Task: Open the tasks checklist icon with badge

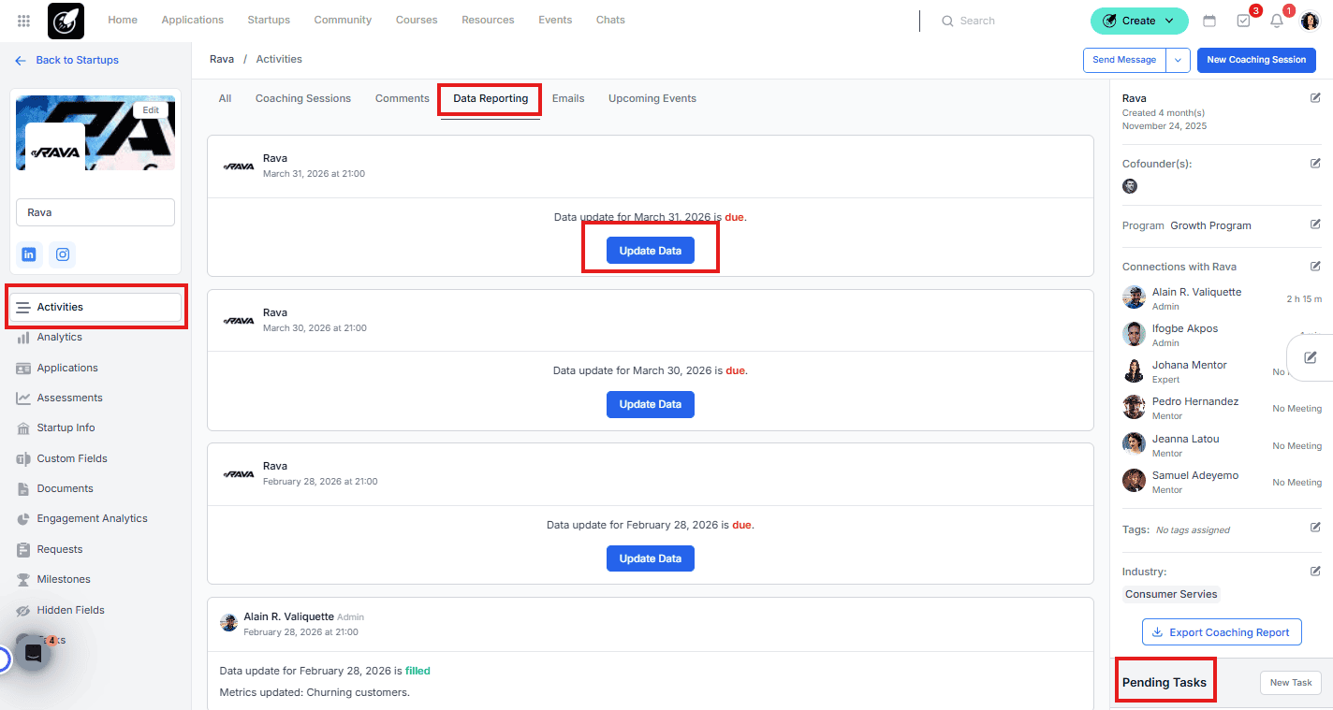Action: click(1243, 21)
